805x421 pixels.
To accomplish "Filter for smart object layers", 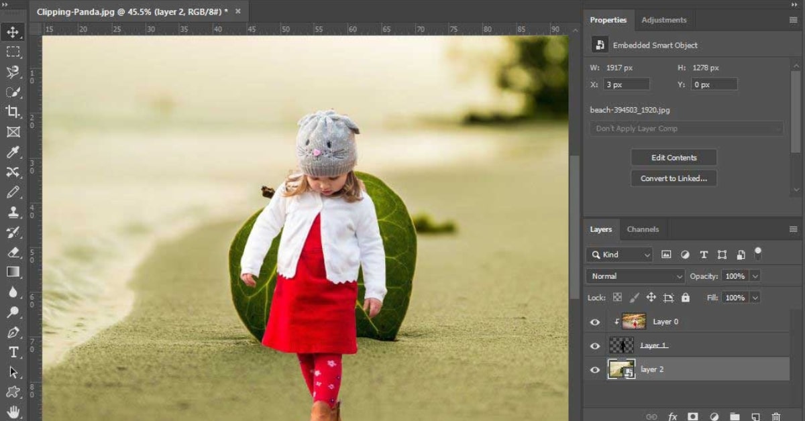I will coord(741,255).
